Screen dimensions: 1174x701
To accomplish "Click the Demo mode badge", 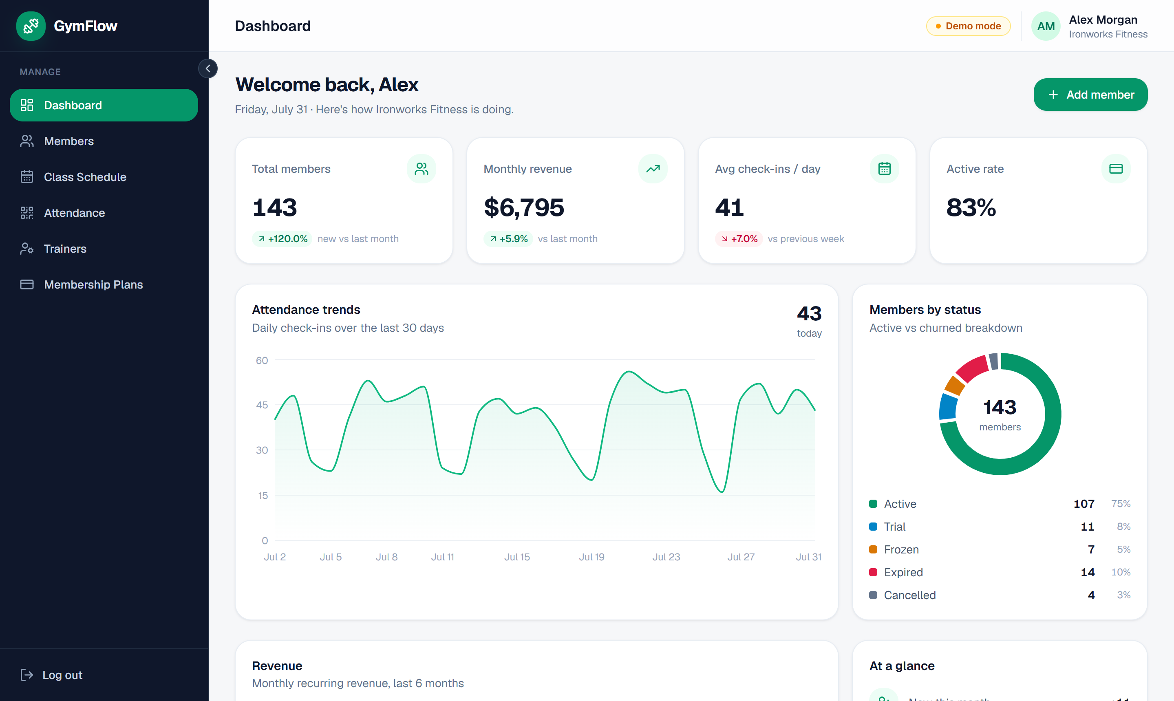I will tap(968, 26).
